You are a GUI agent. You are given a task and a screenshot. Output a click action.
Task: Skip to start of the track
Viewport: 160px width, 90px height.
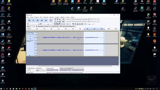pos(42,20)
